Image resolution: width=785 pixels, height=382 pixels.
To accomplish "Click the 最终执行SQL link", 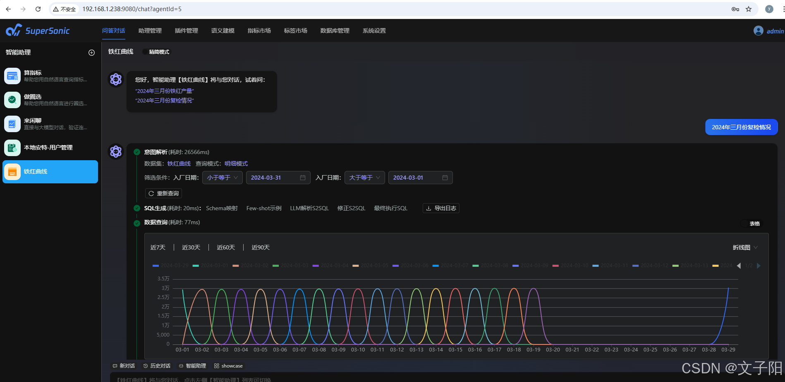I will (391, 208).
